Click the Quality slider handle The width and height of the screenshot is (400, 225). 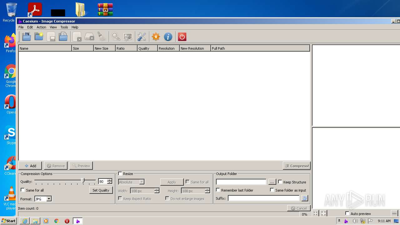click(83, 181)
